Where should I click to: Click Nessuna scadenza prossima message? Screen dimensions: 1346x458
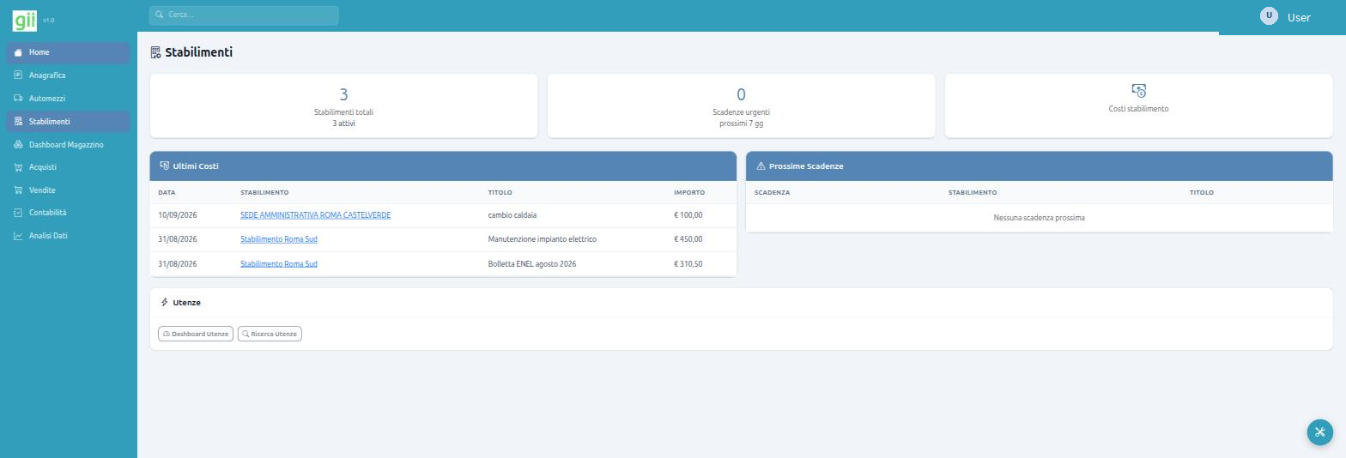tap(1039, 218)
